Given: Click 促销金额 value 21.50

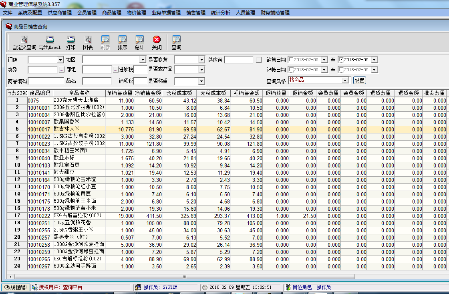Looking at the screenshot, I should [x=309, y=216].
